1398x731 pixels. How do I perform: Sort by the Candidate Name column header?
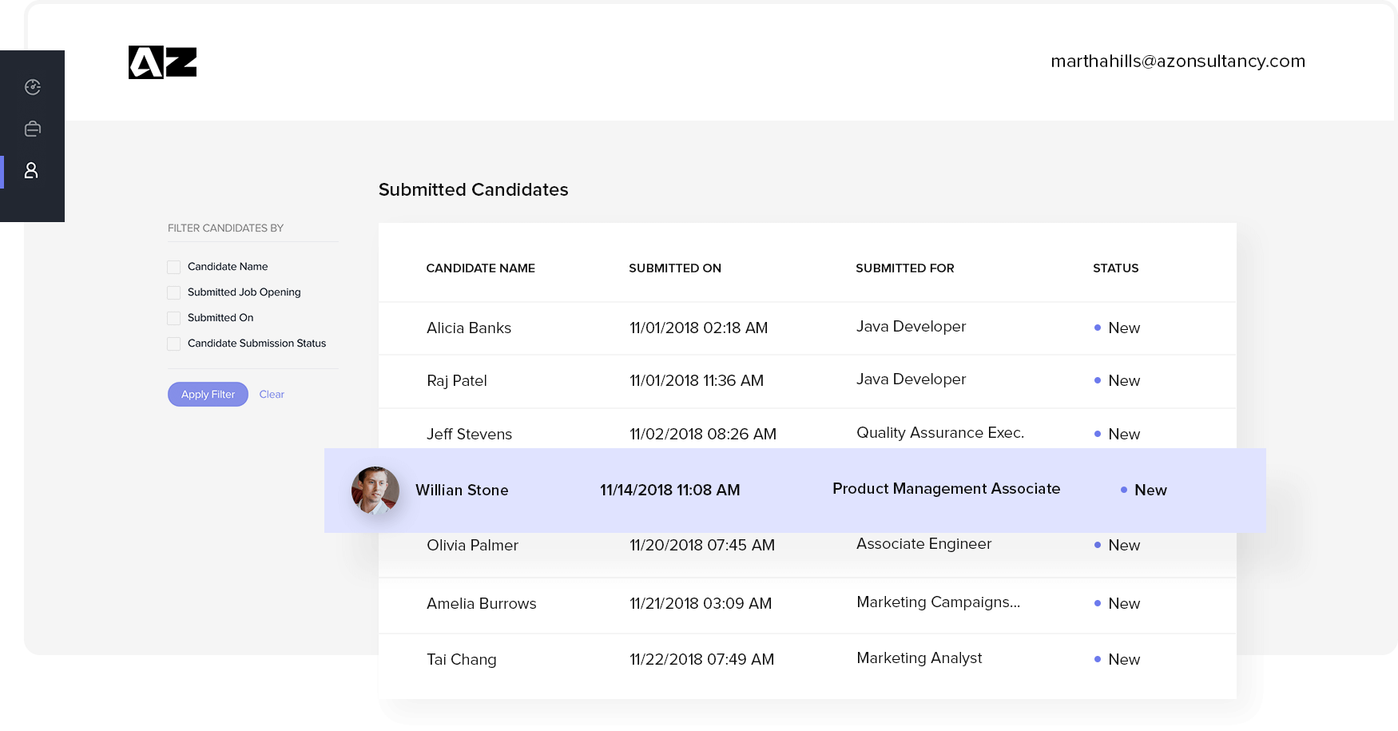[480, 268]
